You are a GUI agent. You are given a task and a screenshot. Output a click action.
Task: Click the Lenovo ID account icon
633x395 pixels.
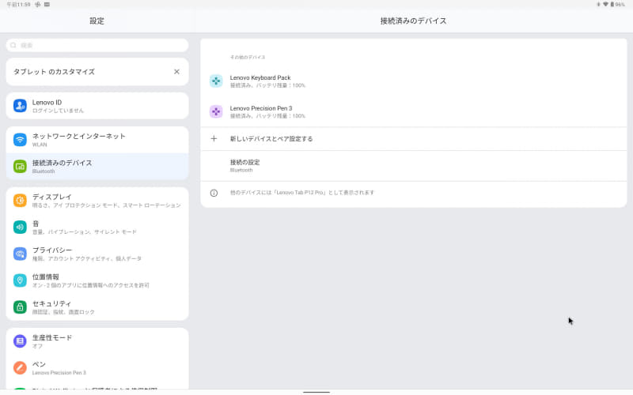(20, 106)
